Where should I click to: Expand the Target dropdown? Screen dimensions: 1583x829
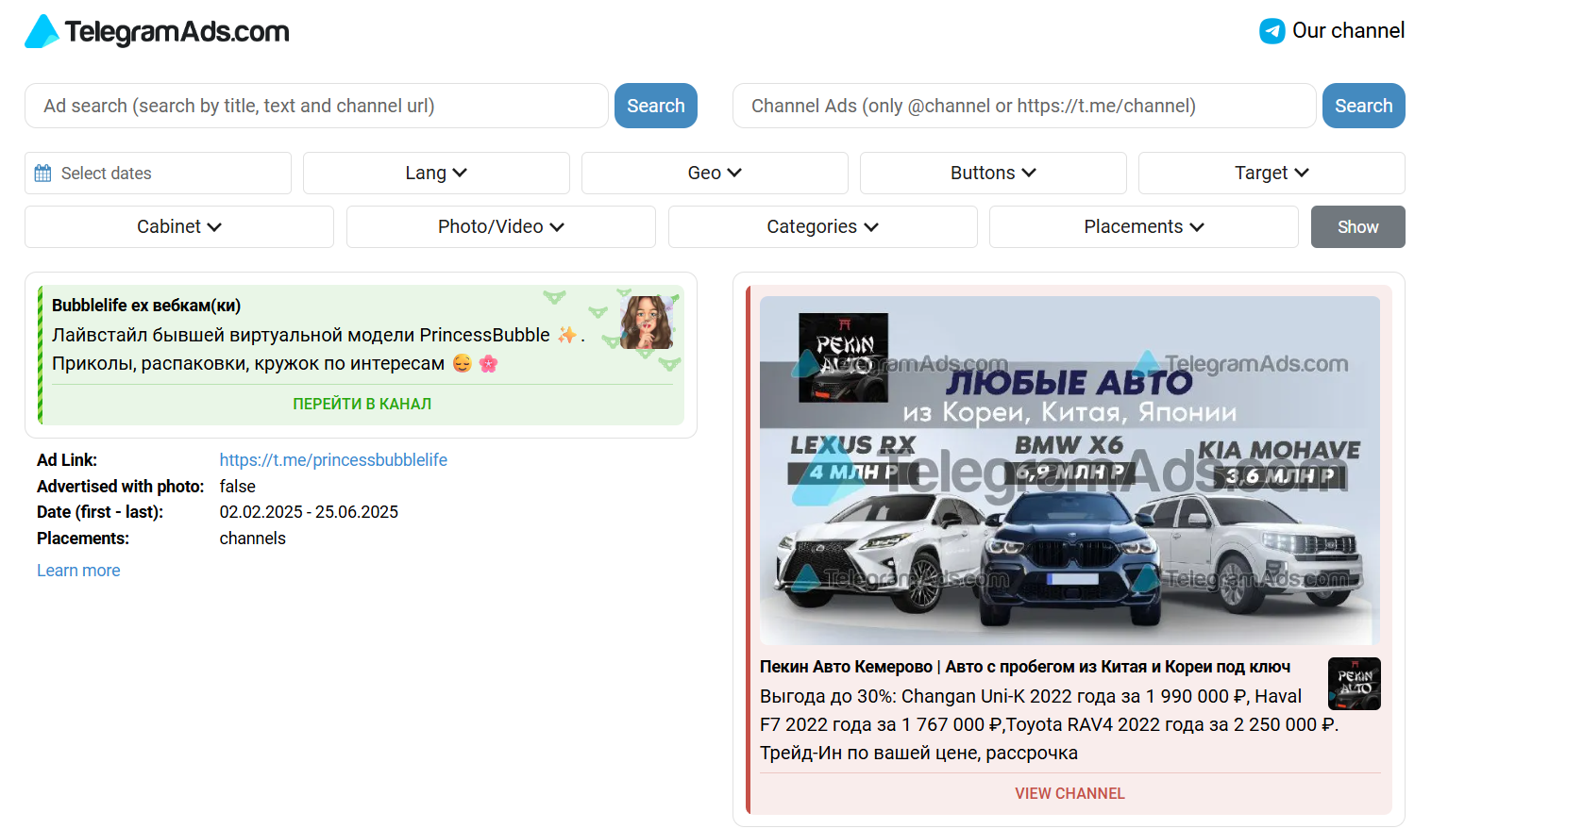pos(1271,174)
